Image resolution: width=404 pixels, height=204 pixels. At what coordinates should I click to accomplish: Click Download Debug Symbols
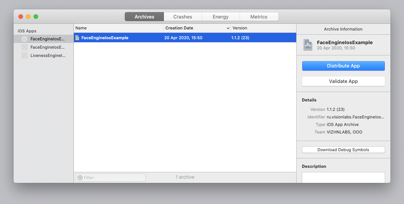pos(343,150)
